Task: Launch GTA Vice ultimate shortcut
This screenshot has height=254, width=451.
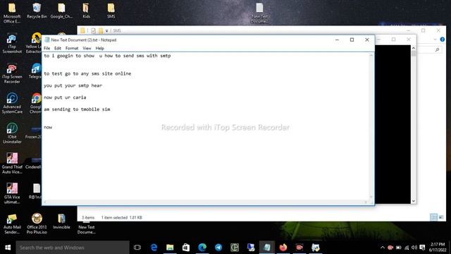Action: click(12, 193)
